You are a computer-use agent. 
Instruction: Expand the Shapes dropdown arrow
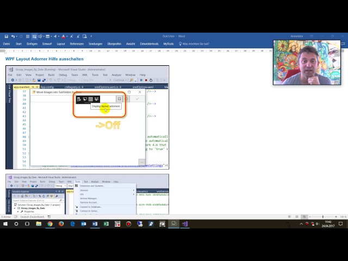43,36
